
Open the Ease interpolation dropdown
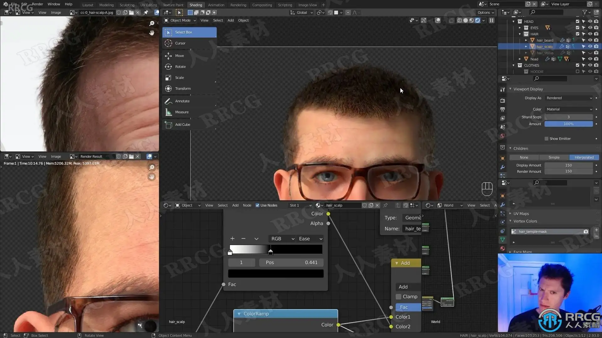(x=310, y=239)
